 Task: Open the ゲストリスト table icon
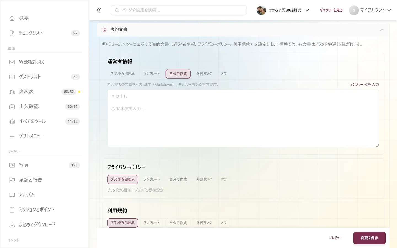(x=12, y=77)
